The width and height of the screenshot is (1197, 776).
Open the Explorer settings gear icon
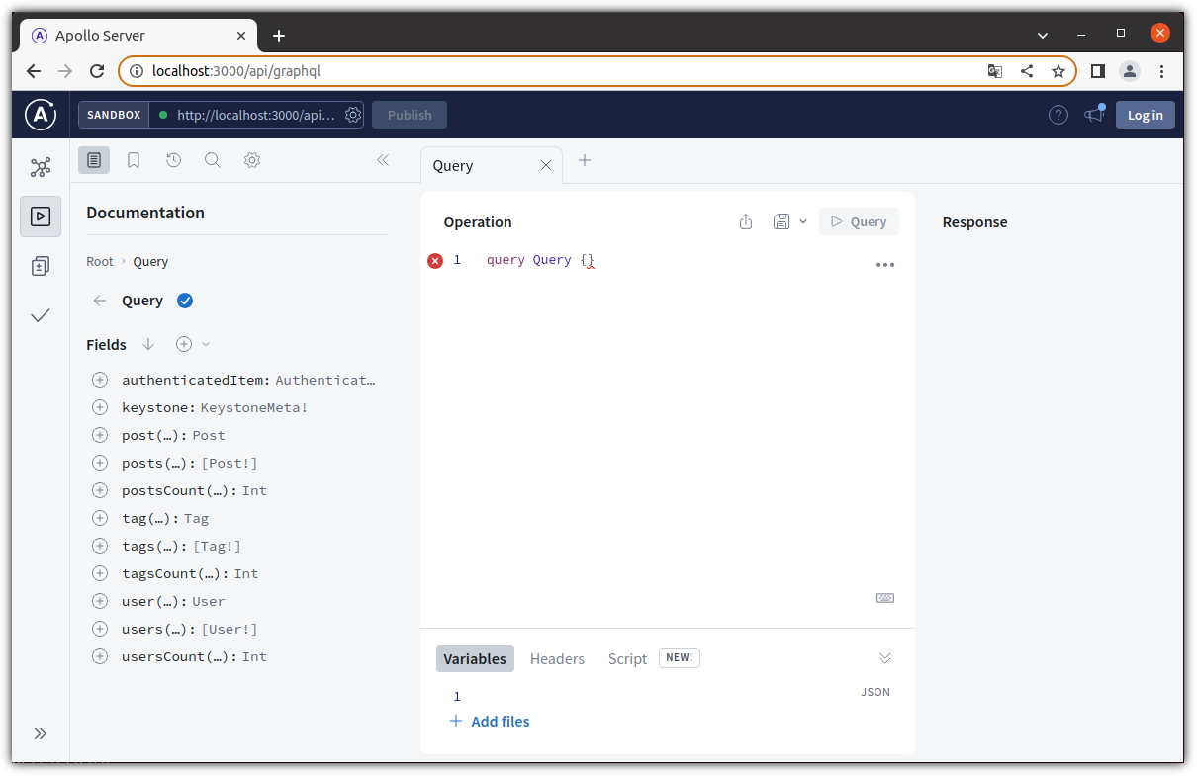pos(252,160)
